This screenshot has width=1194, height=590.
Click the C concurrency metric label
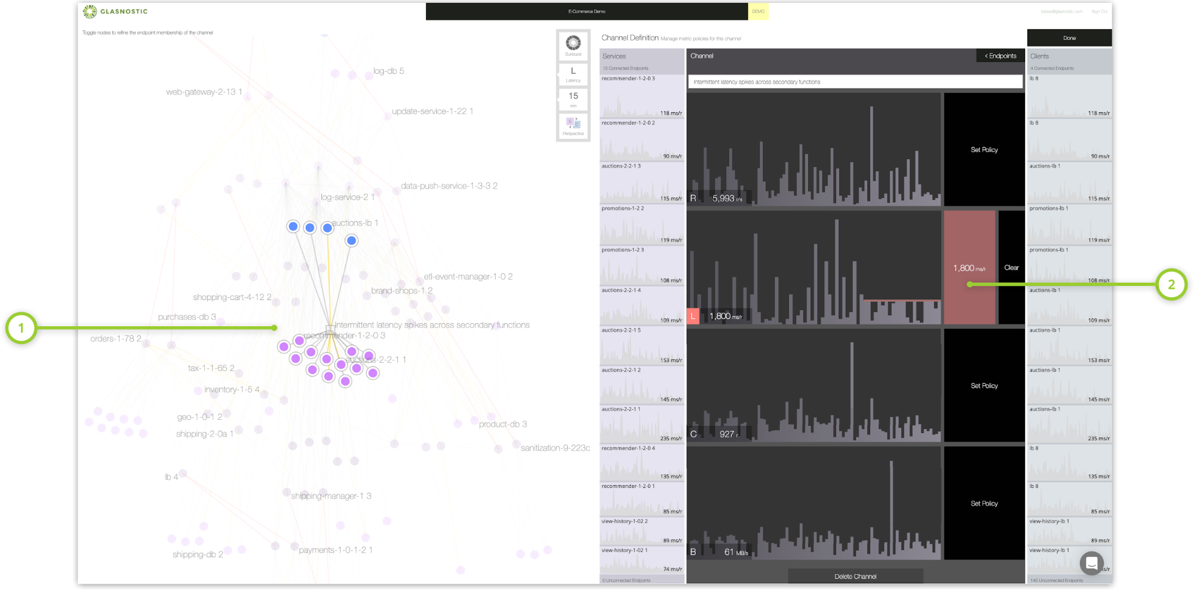tap(693, 434)
